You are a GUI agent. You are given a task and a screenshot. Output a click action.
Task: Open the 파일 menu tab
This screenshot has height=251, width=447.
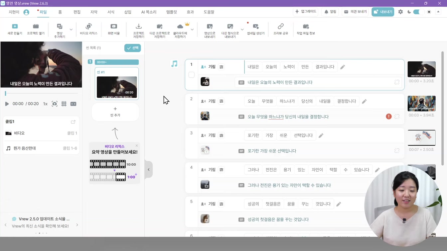click(x=43, y=12)
